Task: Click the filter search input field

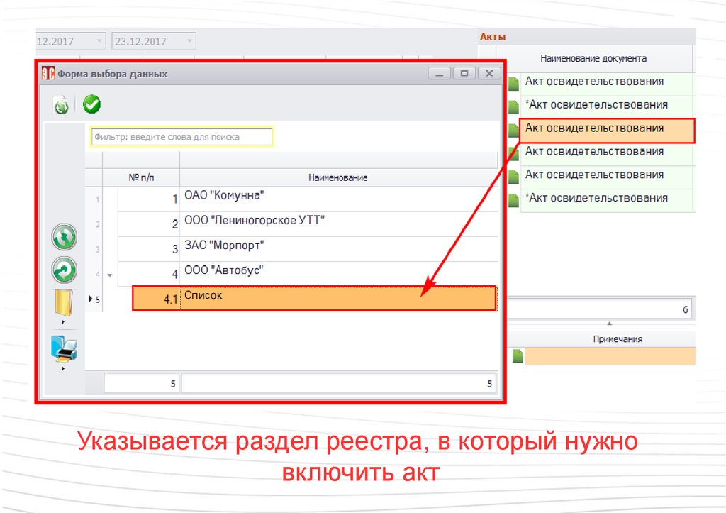Action: click(181, 137)
